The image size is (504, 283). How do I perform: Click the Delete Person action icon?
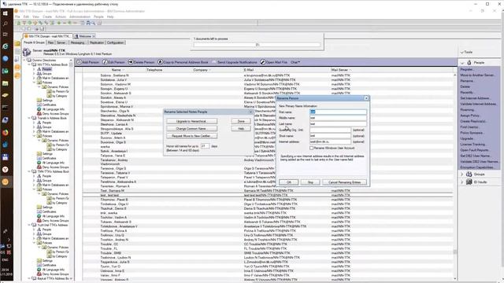(131, 62)
